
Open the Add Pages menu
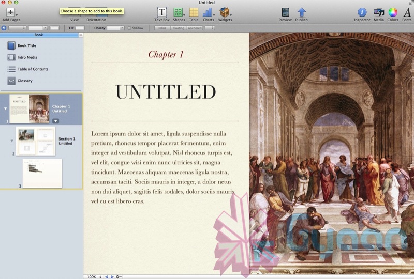click(11, 12)
